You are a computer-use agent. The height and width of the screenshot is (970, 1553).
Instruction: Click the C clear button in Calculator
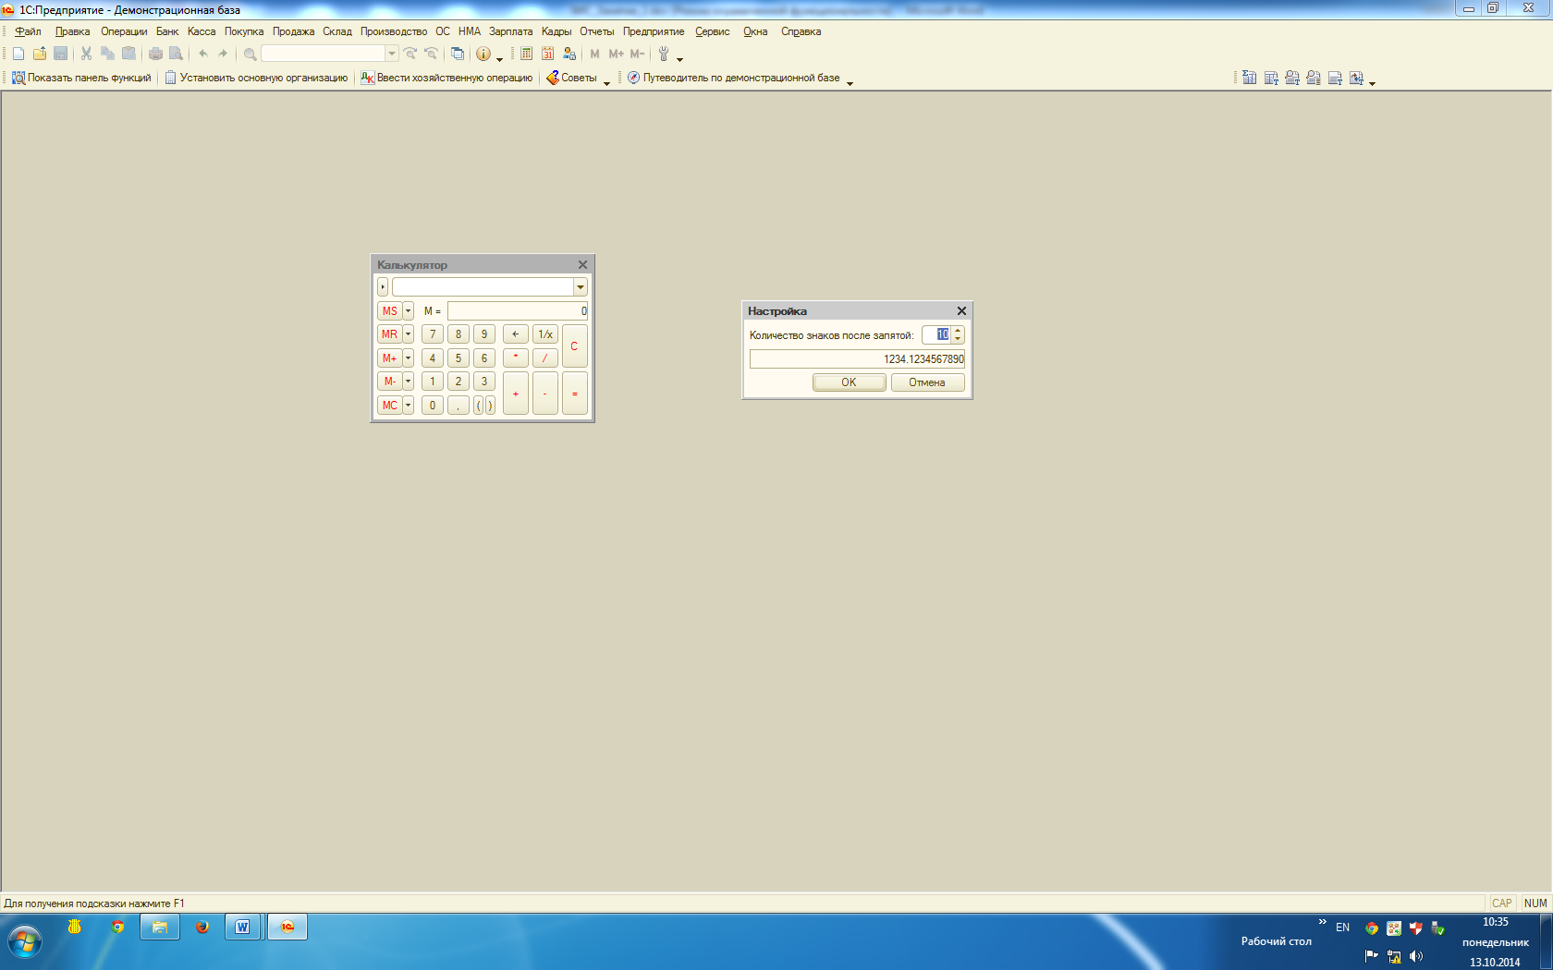click(x=574, y=346)
